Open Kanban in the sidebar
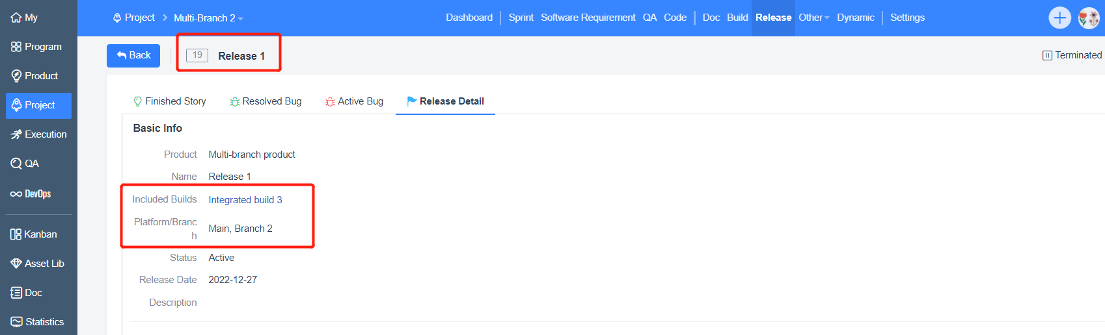Image resolution: width=1105 pixels, height=335 pixels. coord(34,234)
